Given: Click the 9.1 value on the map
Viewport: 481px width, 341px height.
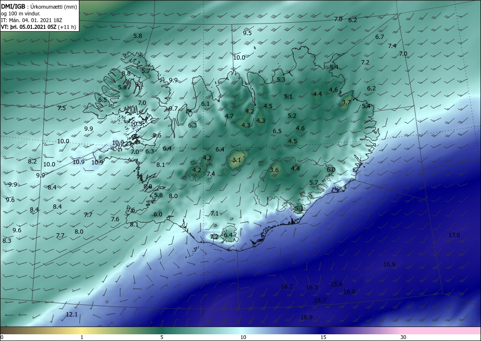Looking at the screenshot, I should coord(139,85).
